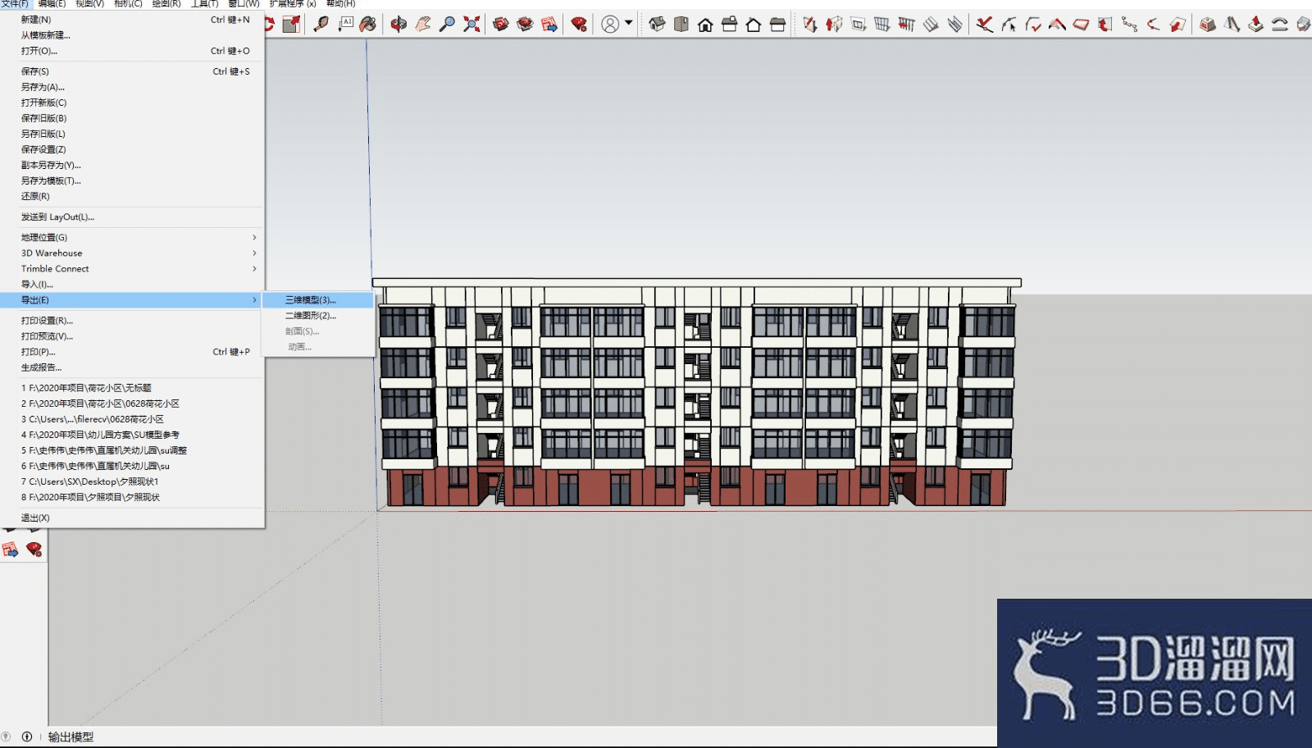
Task: Select the Text label tool
Action: coord(345,25)
